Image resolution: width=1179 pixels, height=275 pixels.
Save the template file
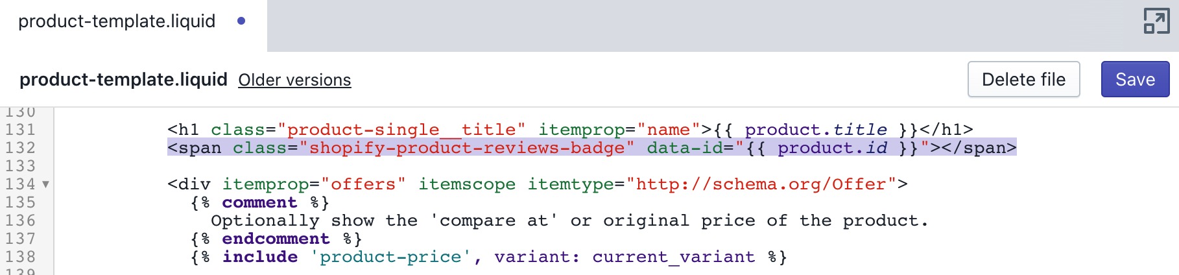1135,79
